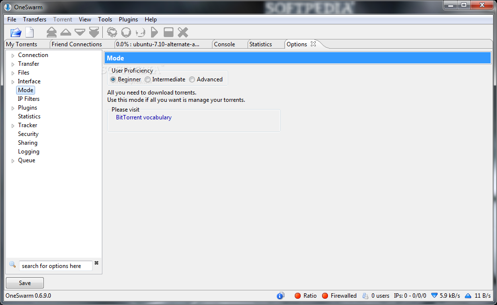Image resolution: width=497 pixels, height=305 pixels.
Task: Select Security in options tree
Action: pyautogui.click(x=28, y=134)
